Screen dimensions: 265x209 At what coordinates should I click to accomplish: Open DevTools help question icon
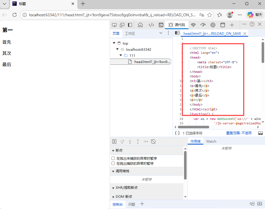252,24
